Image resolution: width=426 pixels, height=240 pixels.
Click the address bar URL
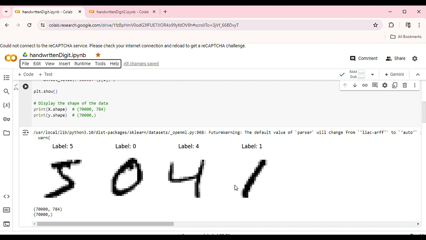144,25
